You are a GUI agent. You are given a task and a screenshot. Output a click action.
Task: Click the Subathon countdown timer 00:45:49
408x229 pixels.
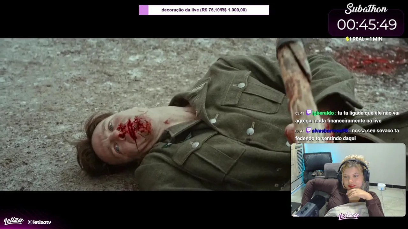coord(367,25)
